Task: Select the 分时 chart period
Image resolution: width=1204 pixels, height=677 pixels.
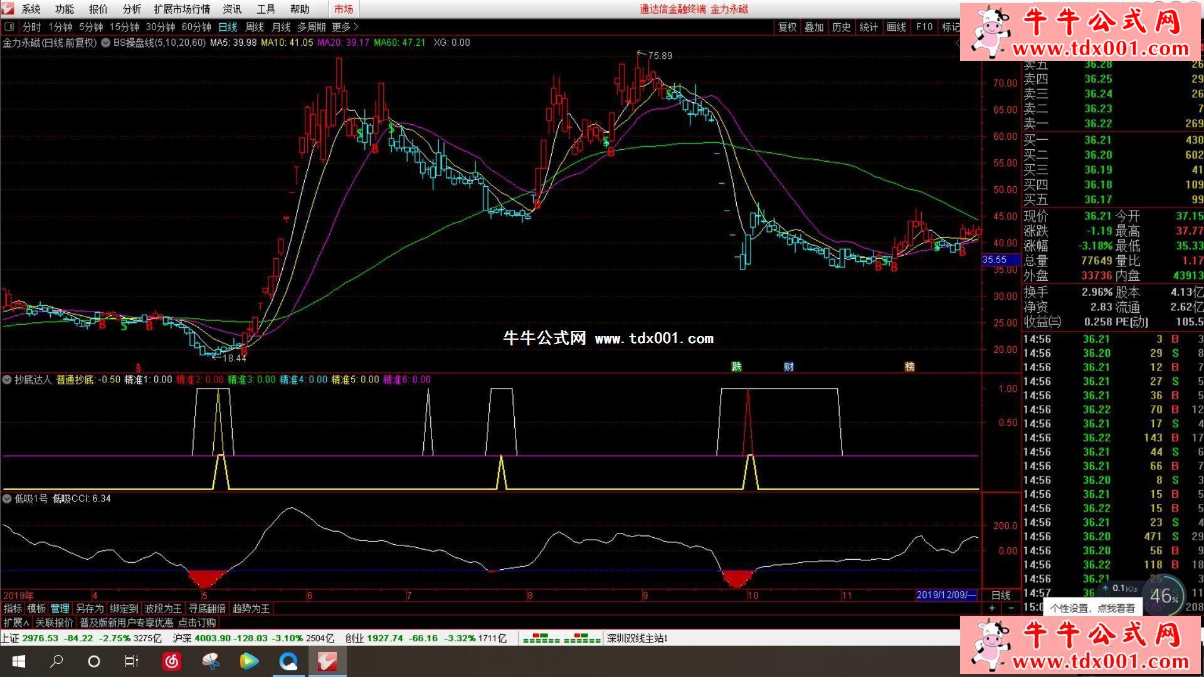Action: point(31,27)
